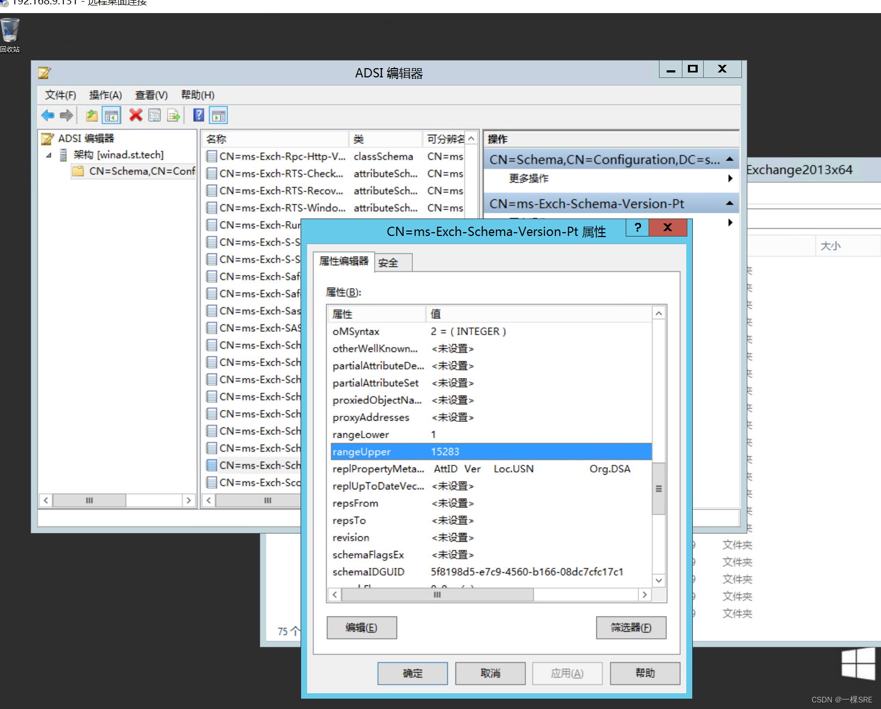Select the revision attribute row

click(491, 537)
